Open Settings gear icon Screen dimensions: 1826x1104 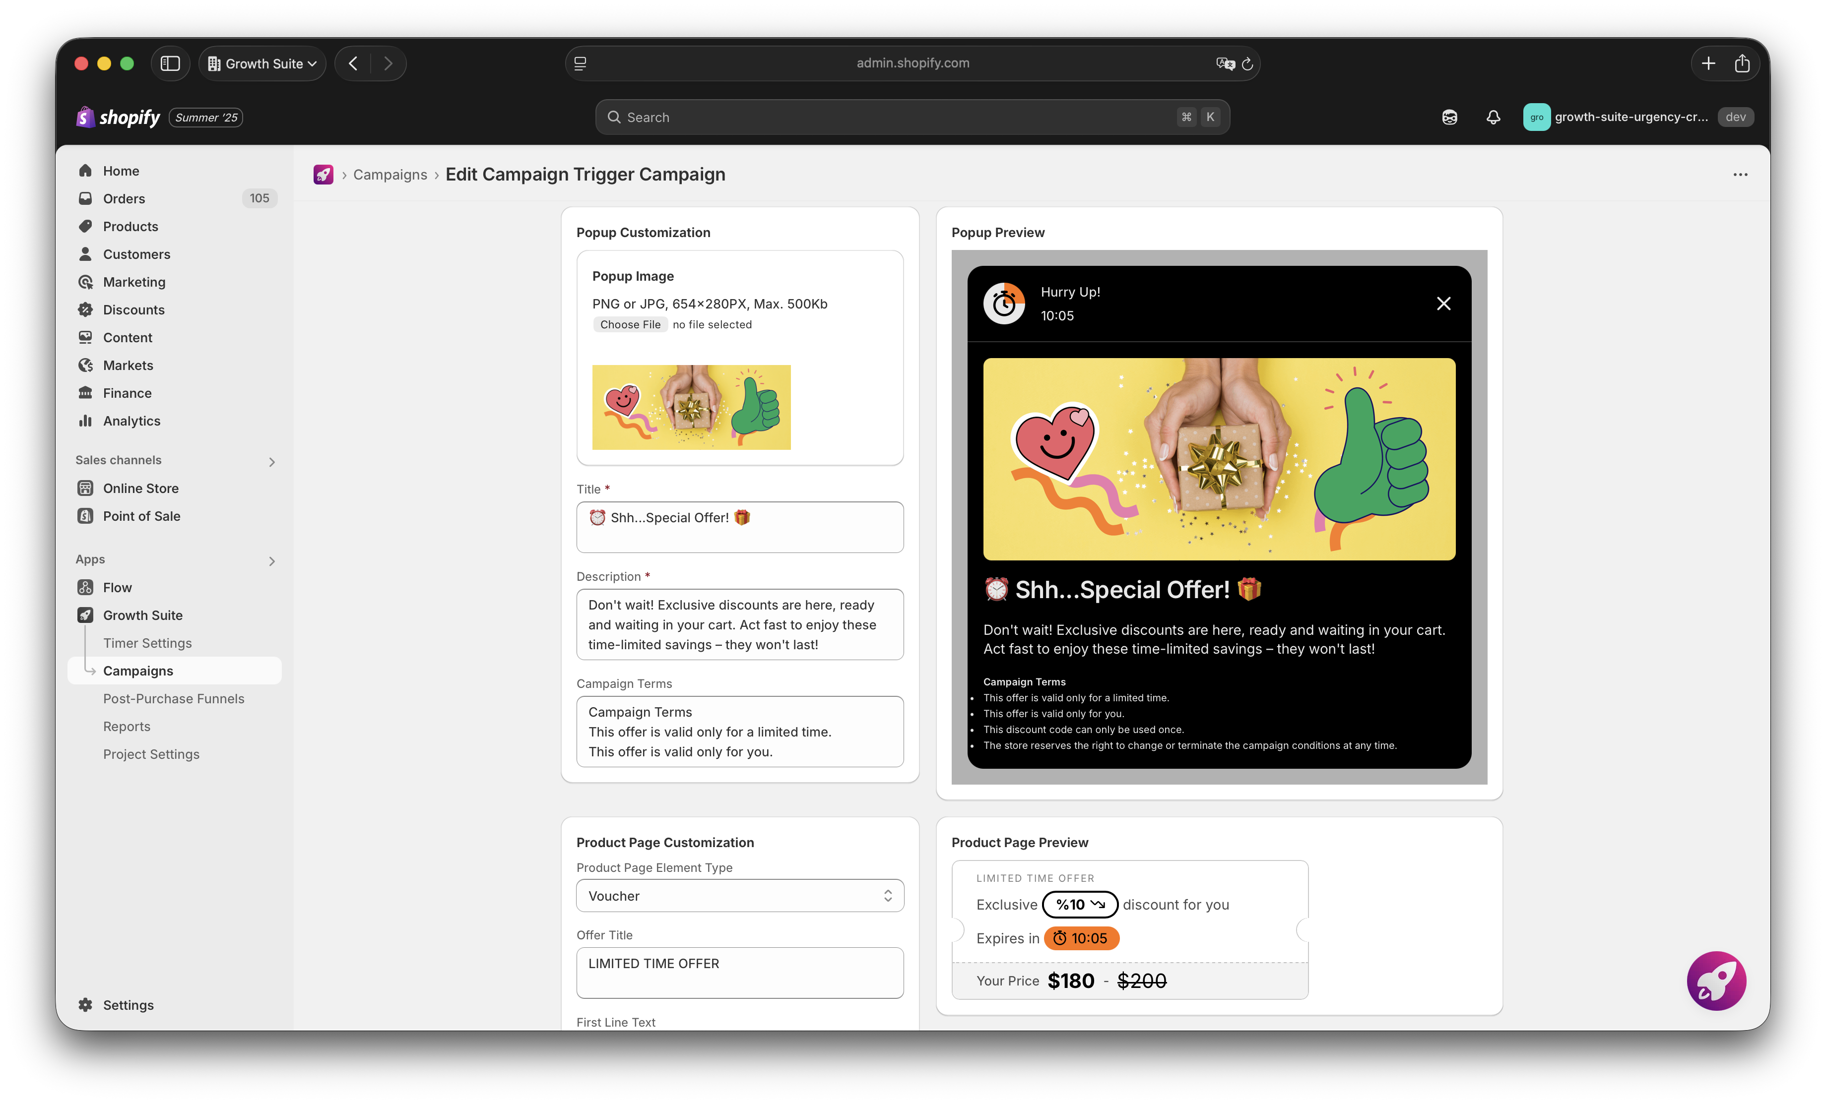85,1005
